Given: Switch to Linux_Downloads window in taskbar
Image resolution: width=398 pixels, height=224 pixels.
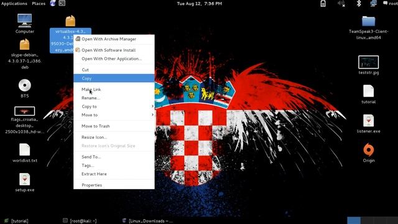Looking at the screenshot, I should pos(147,221).
